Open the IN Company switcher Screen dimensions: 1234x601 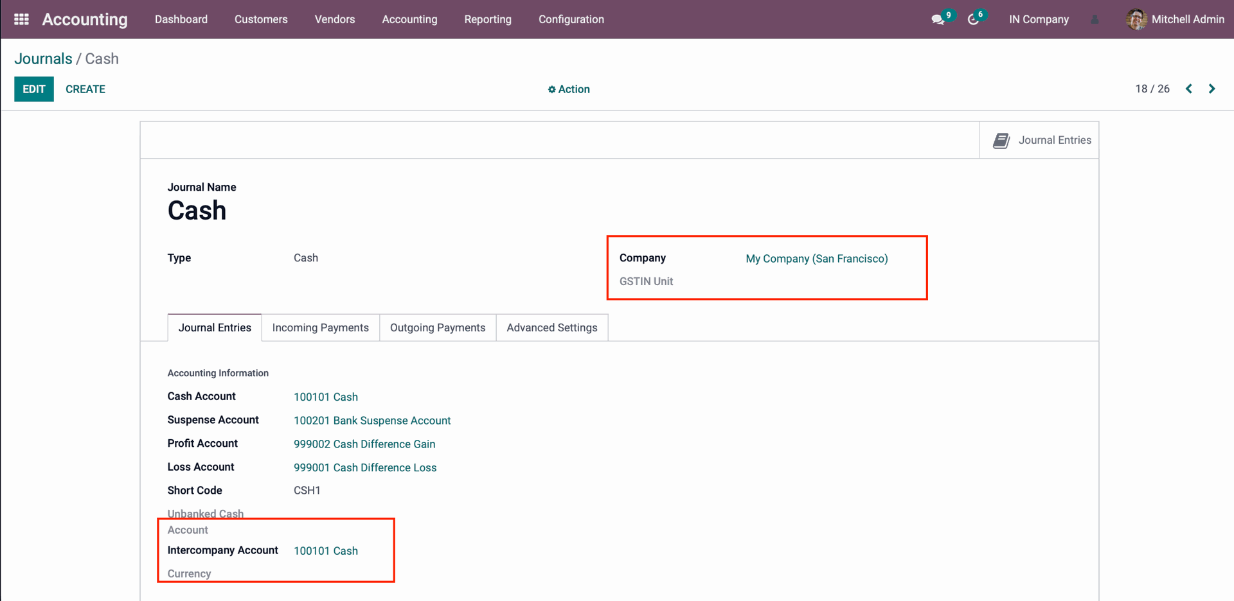pos(1038,19)
